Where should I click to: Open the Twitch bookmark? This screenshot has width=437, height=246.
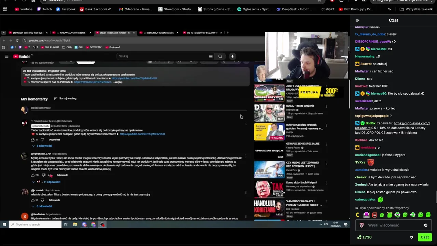click(44, 9)
